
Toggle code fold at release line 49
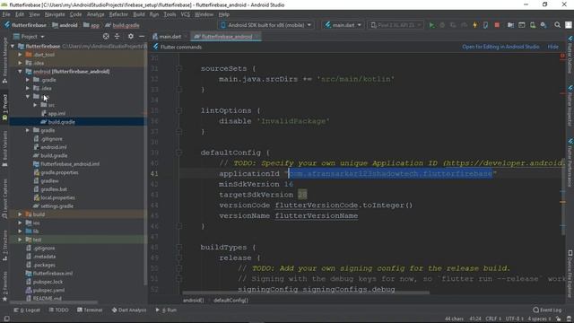coord(178,258)
